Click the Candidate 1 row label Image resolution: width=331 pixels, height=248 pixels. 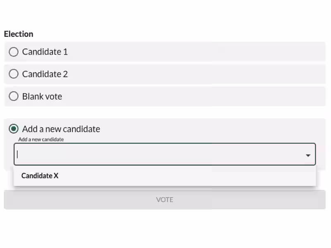45,52
